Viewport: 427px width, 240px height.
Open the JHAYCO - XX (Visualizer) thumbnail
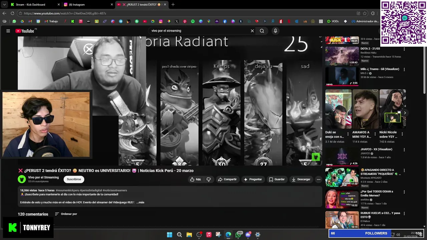pos(342,157)
